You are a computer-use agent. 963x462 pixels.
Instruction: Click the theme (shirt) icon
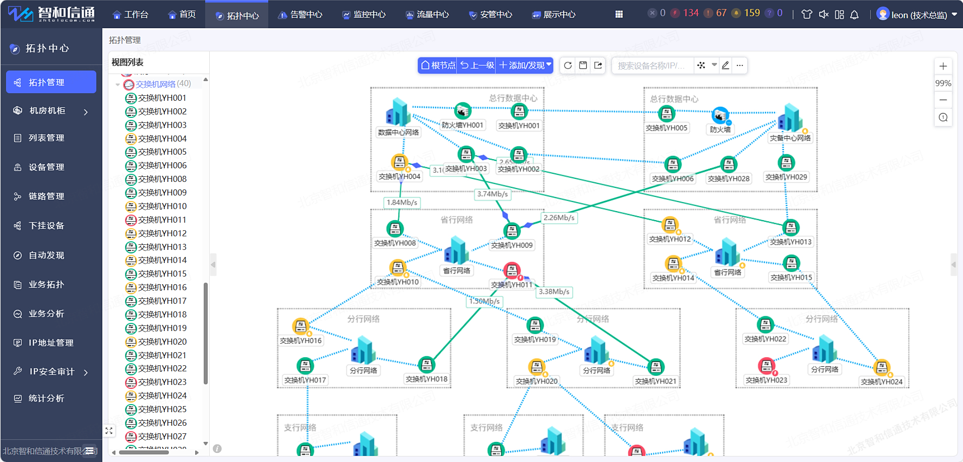[x=807, y=15]
